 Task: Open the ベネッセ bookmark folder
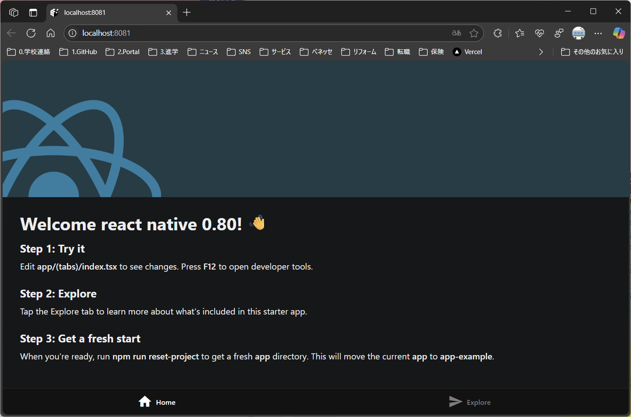(x=316, y=52)
